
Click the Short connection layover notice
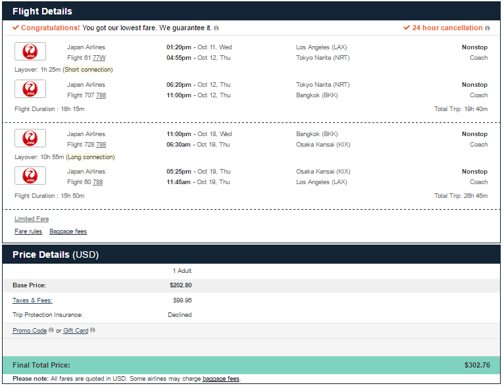(88, 70)
